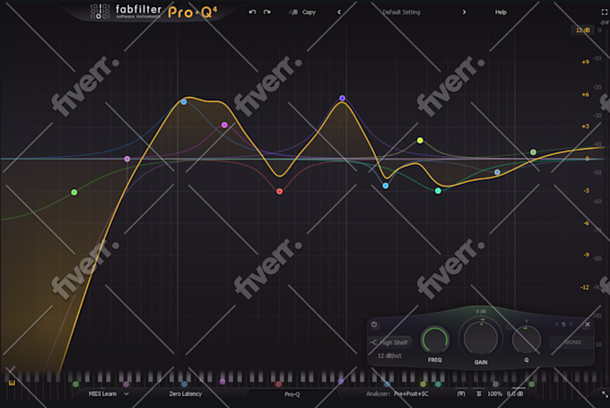Go to the previous band in band panel

pos(556,325)
